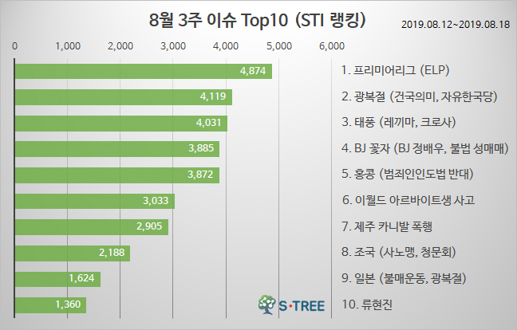This screenshot has height=330, width=517.
Task: Click the label '9. 일본 (불매운동, 광복절)'
Action: point(404,278)
